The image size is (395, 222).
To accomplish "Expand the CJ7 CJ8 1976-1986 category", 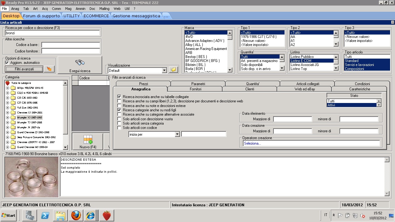I will coord(8,103).
